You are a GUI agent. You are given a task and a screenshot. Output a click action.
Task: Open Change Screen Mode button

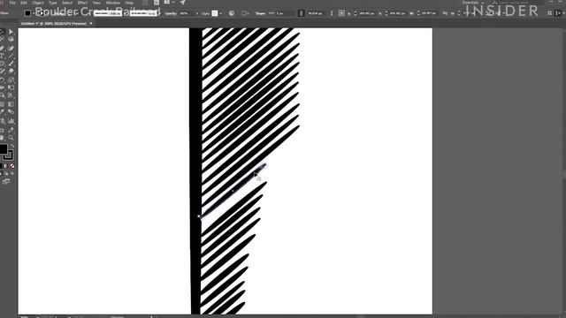6,181
